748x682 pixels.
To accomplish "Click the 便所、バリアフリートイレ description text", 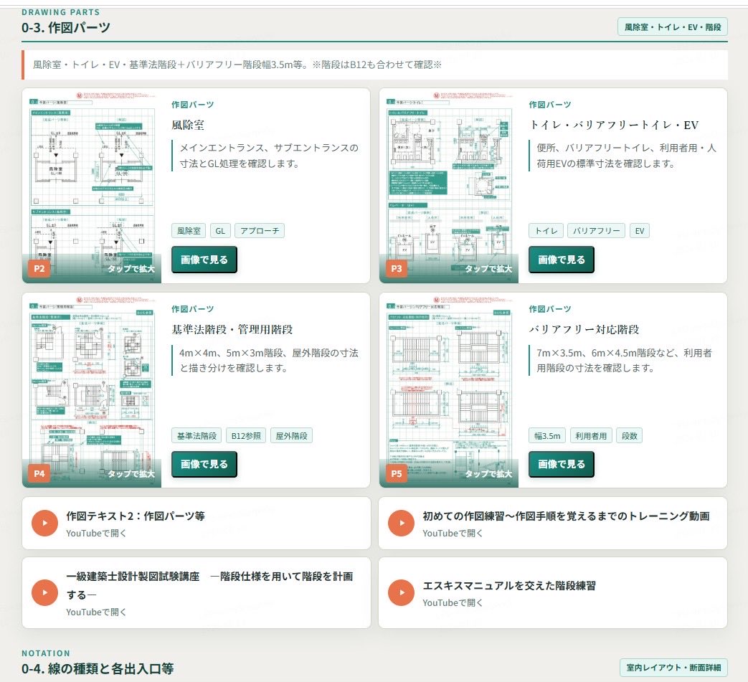I will tap(626, 156).
